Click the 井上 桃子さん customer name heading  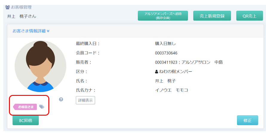pyautogui.click(x=21, y=16)
